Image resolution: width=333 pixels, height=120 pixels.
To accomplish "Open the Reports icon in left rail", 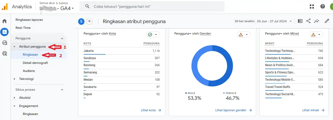I will point(5,32).
